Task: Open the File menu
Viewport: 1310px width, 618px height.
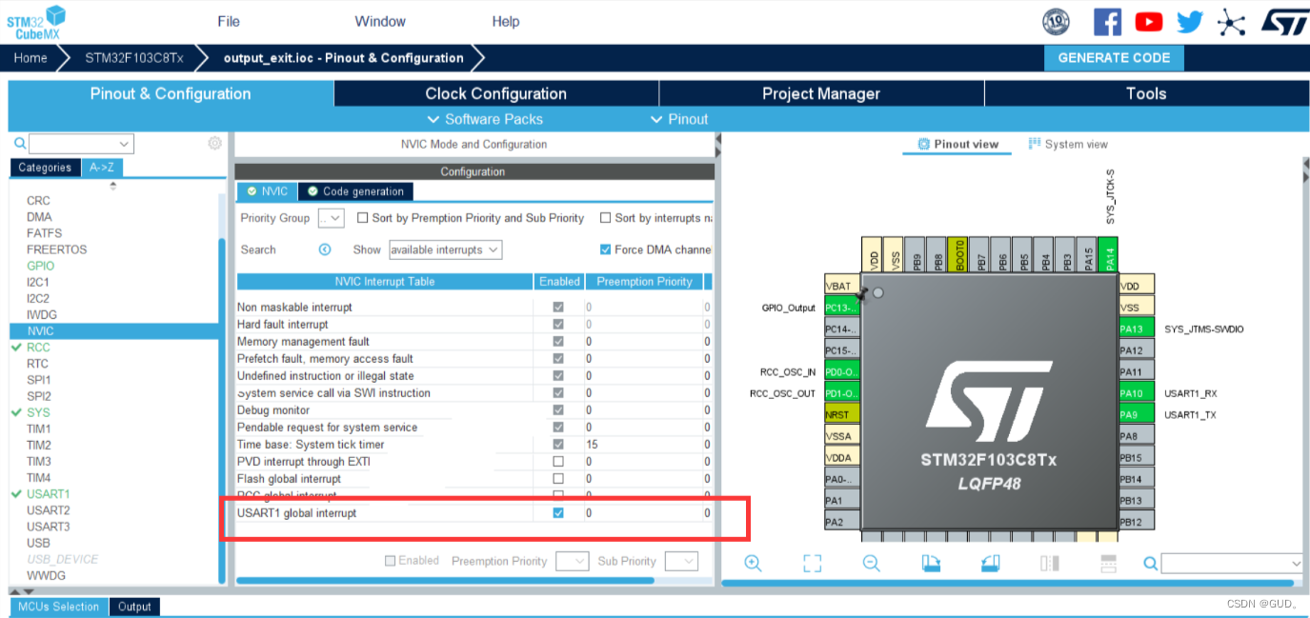Action: pyautogui.click(x=229, y=21)
